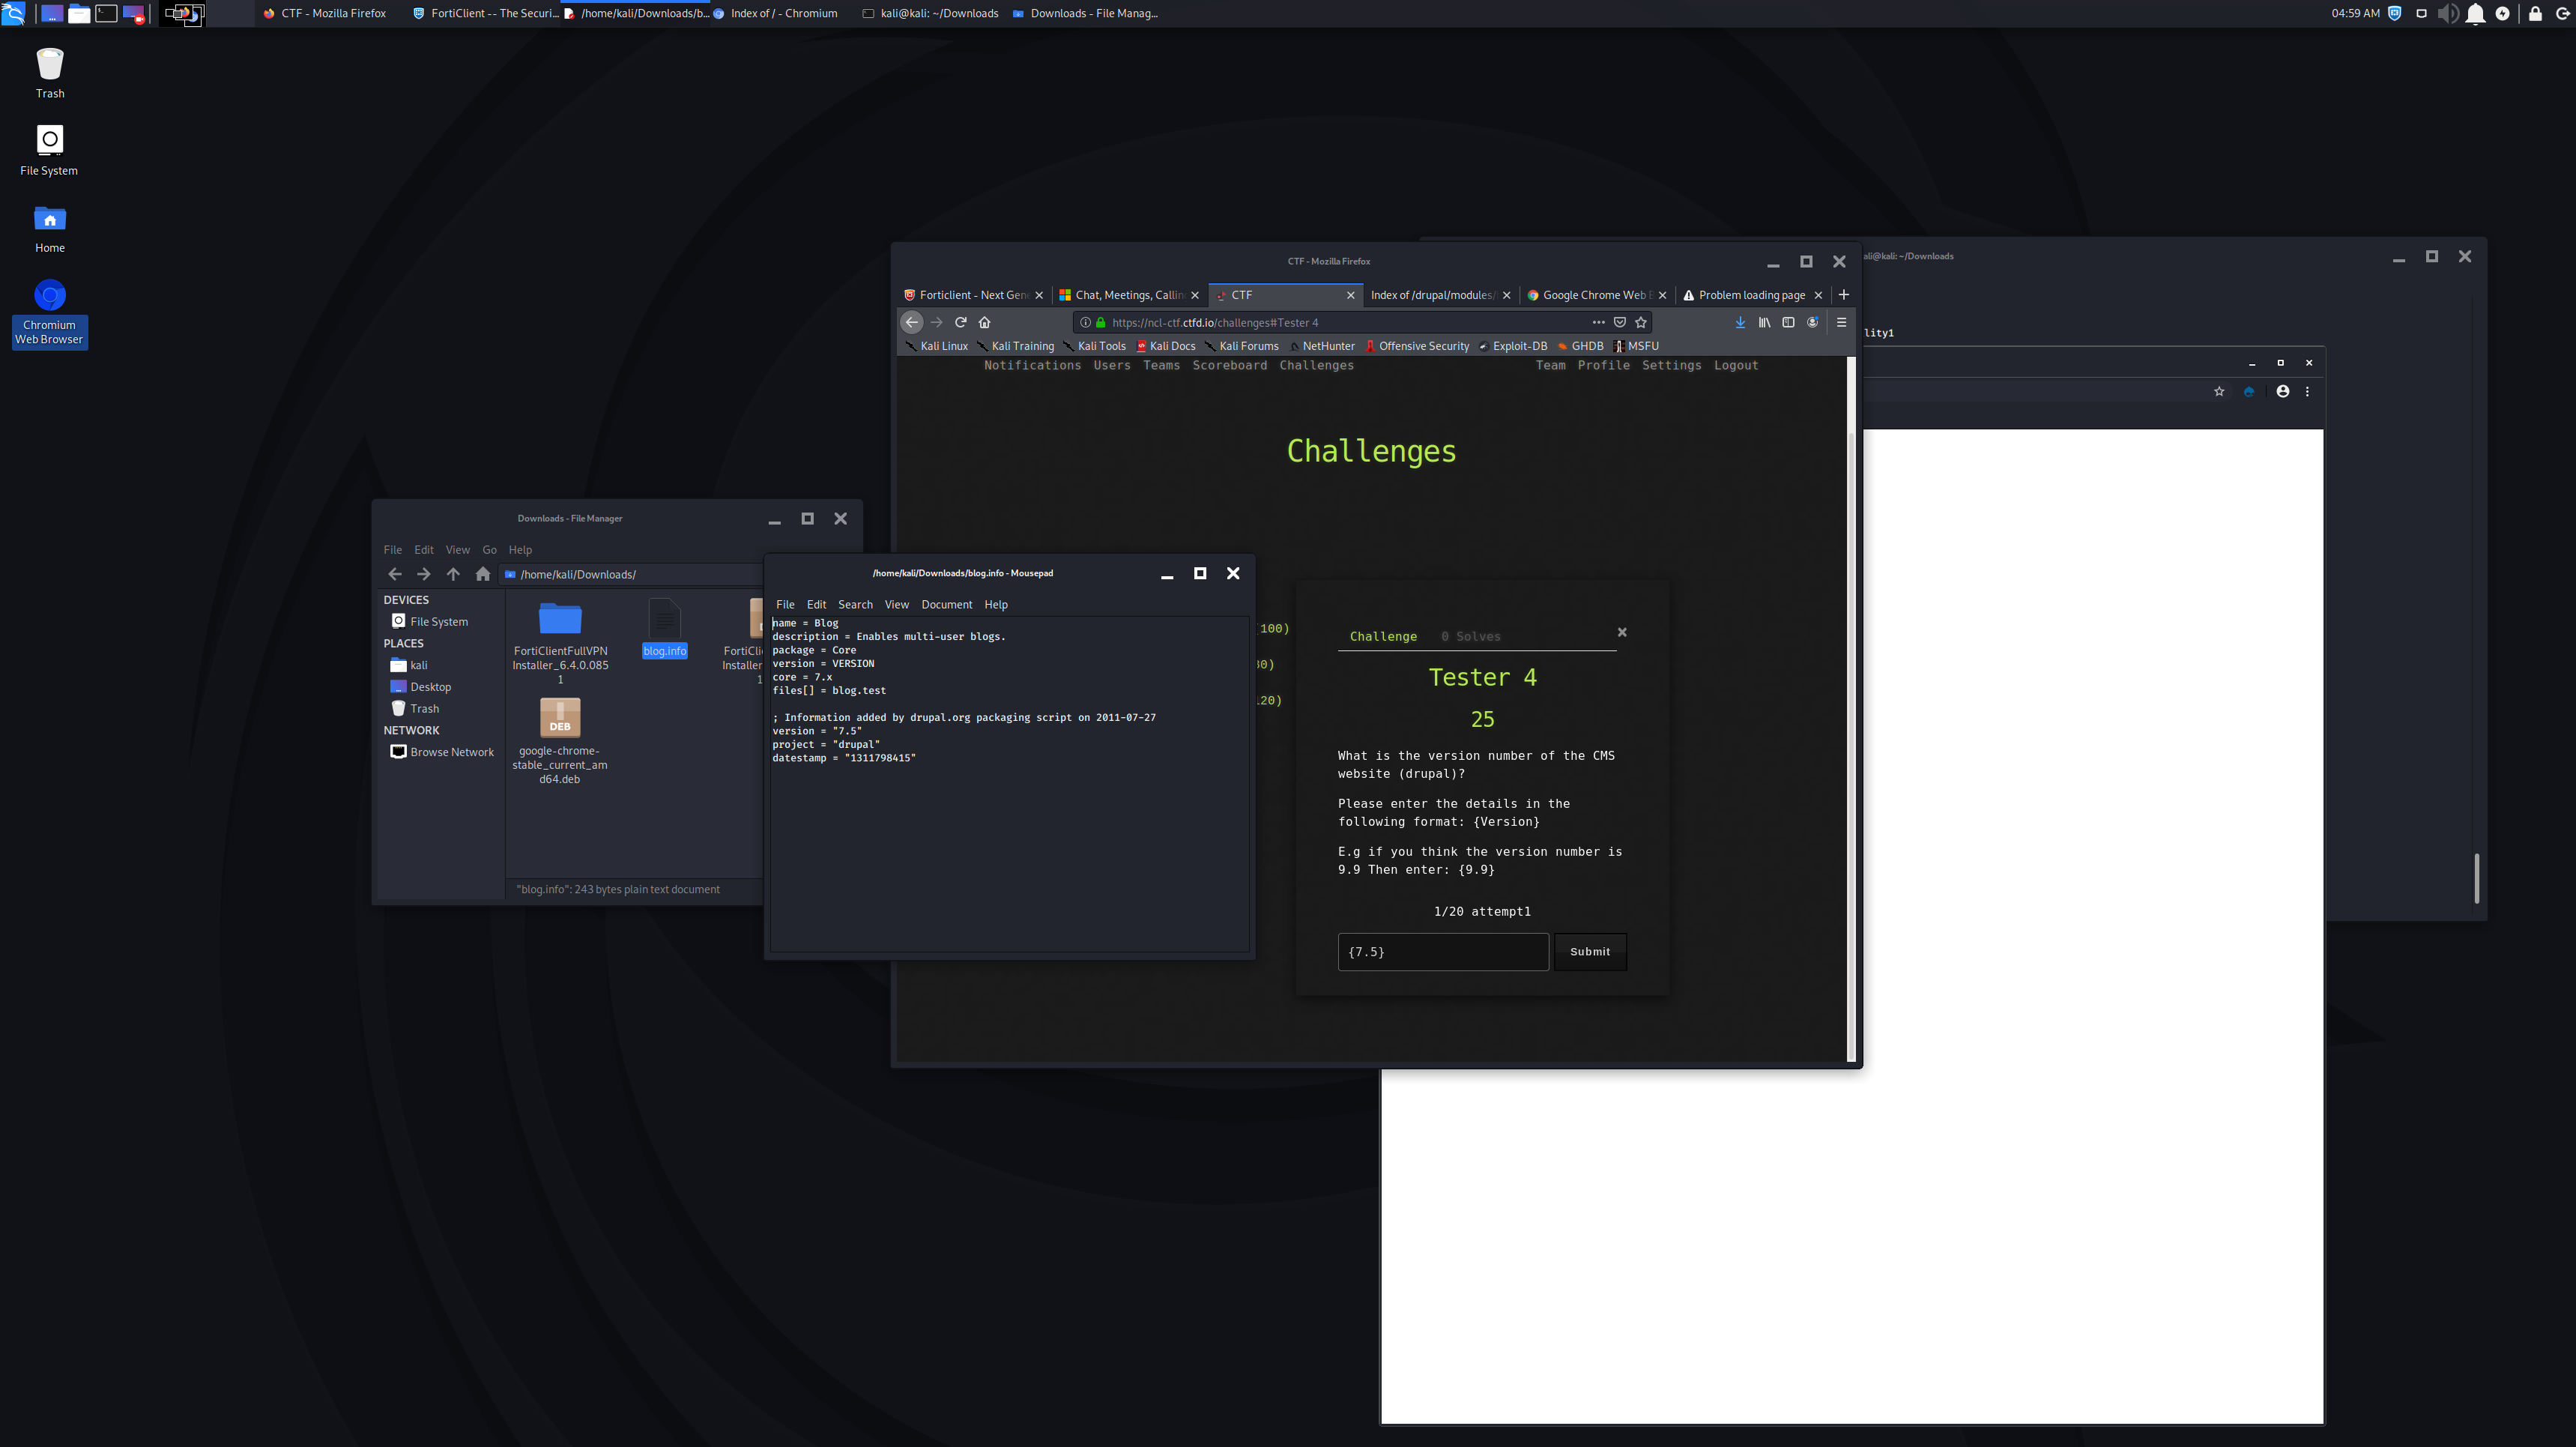Screen dimensions: 2576x1447
Task: Click the flag input field with {7.5}
Action: pyautogui.click(x=1442, y=951)
